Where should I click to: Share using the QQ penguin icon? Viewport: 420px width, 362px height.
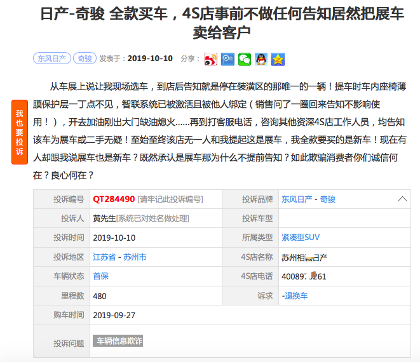[261, 59]
